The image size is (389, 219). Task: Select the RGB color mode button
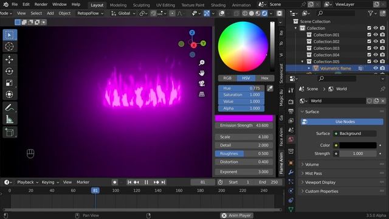point(227,78)
